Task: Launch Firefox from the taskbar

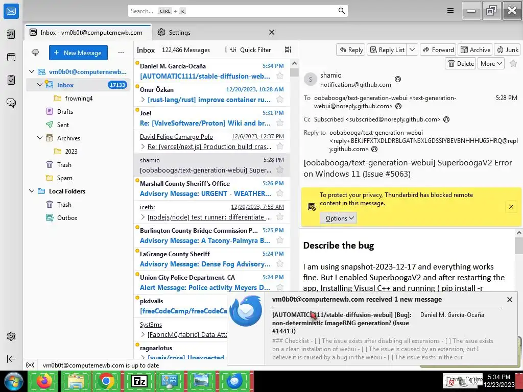Action: [44, 381]
